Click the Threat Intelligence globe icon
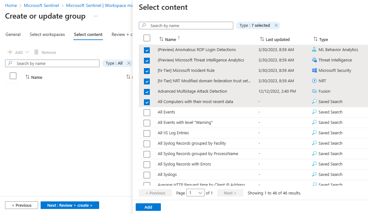The width and height of the screenshot is (368, 214). 314,60
